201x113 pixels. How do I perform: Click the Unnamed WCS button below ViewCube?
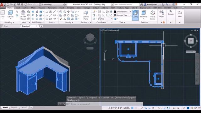pos(191,51)
